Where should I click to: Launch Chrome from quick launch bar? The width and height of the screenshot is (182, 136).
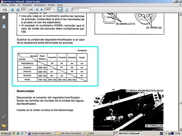coord(14,133)
